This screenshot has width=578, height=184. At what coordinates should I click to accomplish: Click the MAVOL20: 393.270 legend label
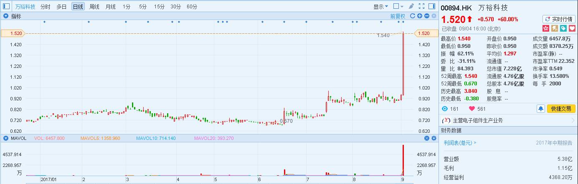[x=214, y=138]
